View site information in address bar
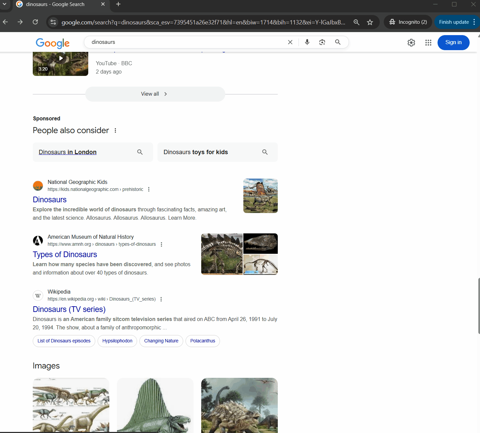This screenshot has height=433, width=480. coord(53,22)
